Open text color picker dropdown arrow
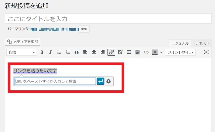The image size is (215, 132). 161,52
